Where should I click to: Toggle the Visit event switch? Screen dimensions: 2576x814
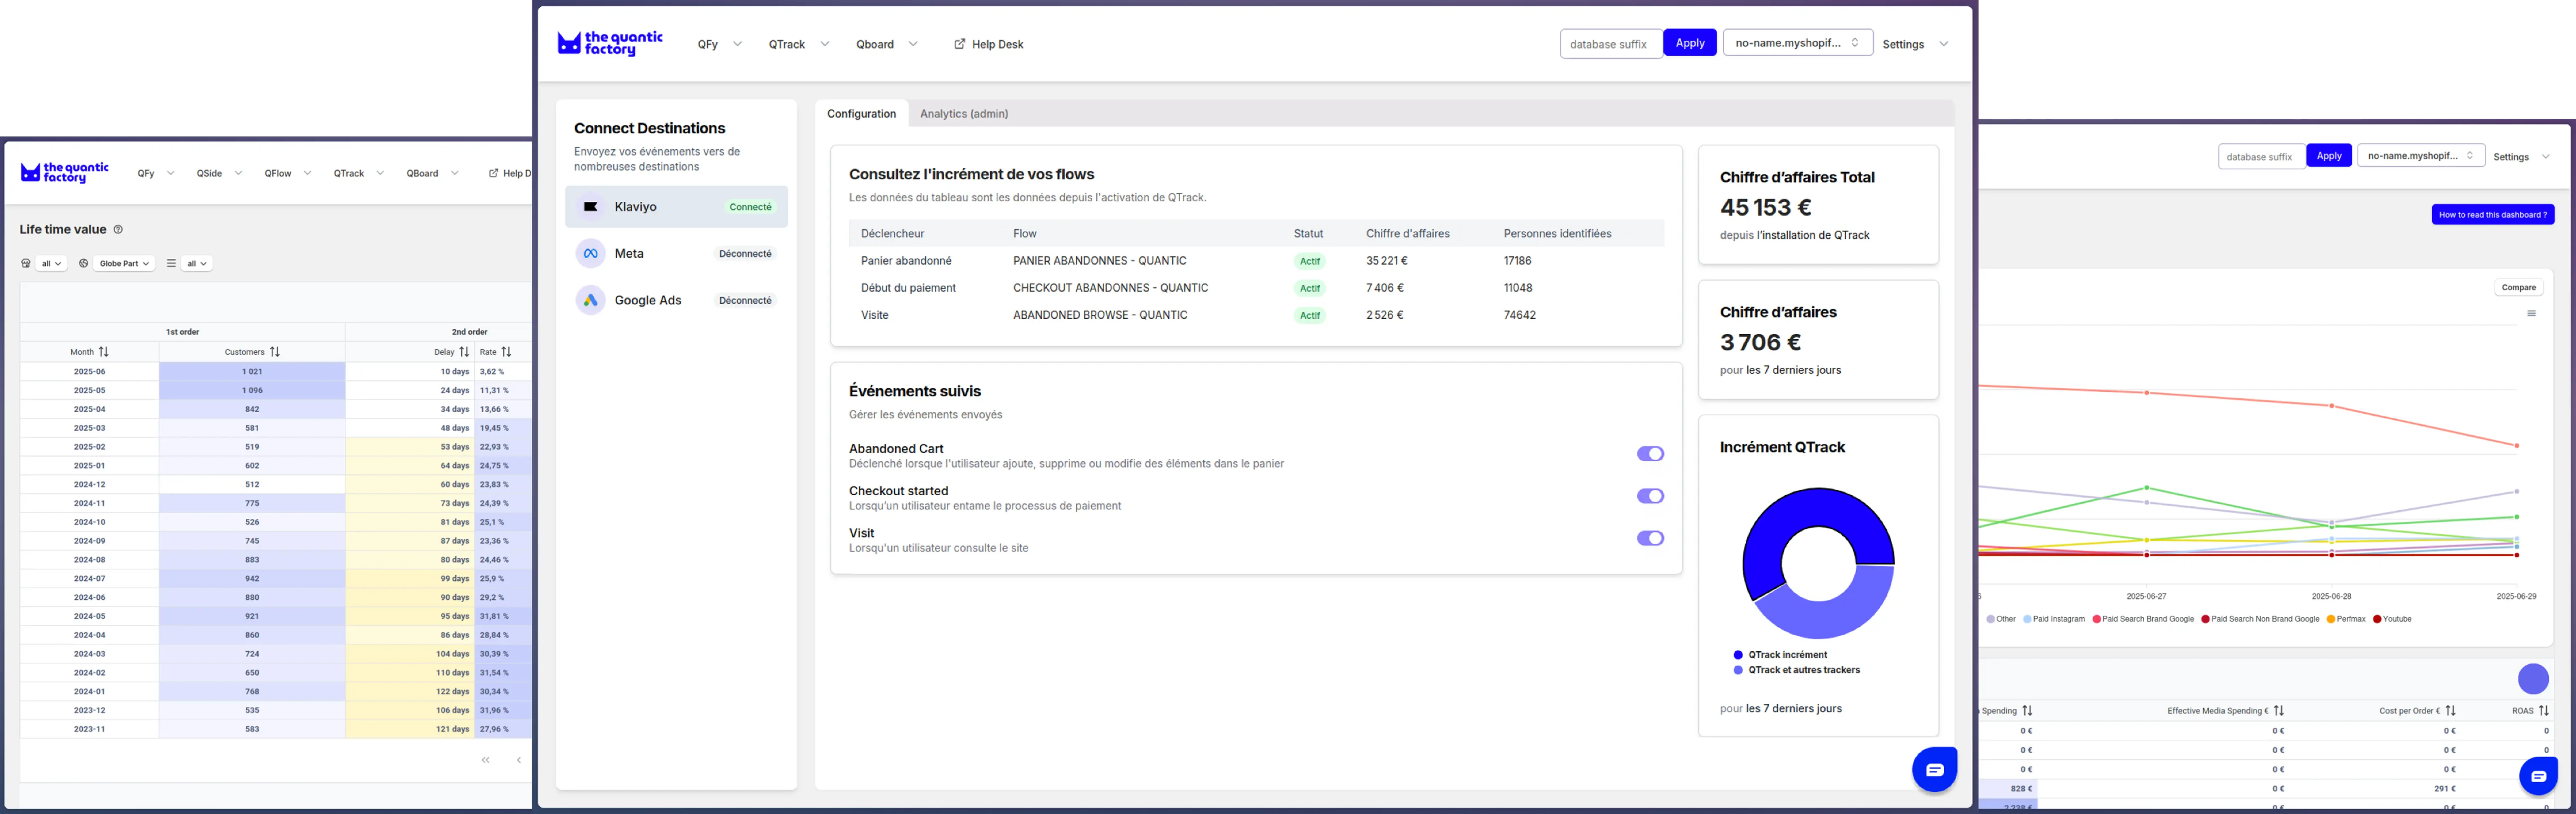tap(1650, 538)
